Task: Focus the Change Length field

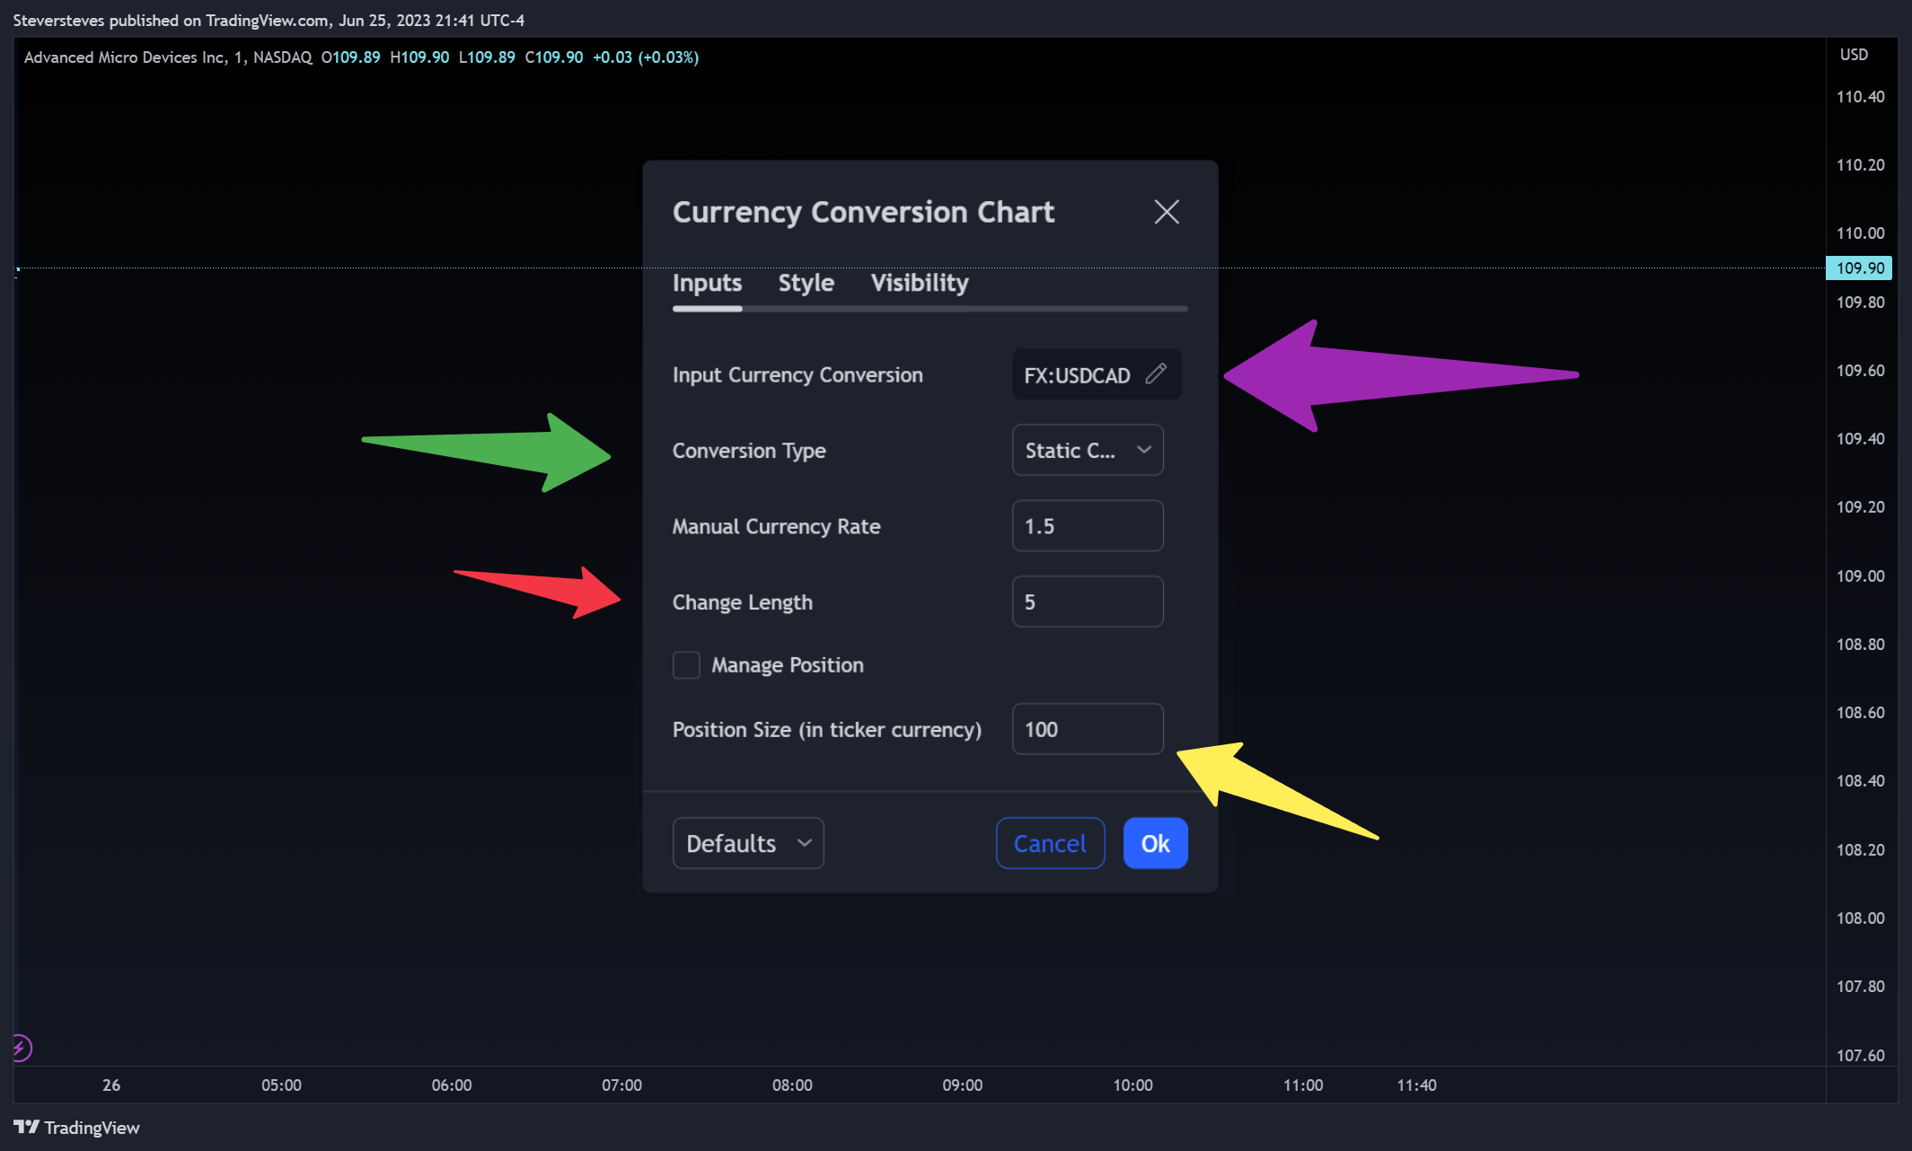Action: [x=1088, y=602]
